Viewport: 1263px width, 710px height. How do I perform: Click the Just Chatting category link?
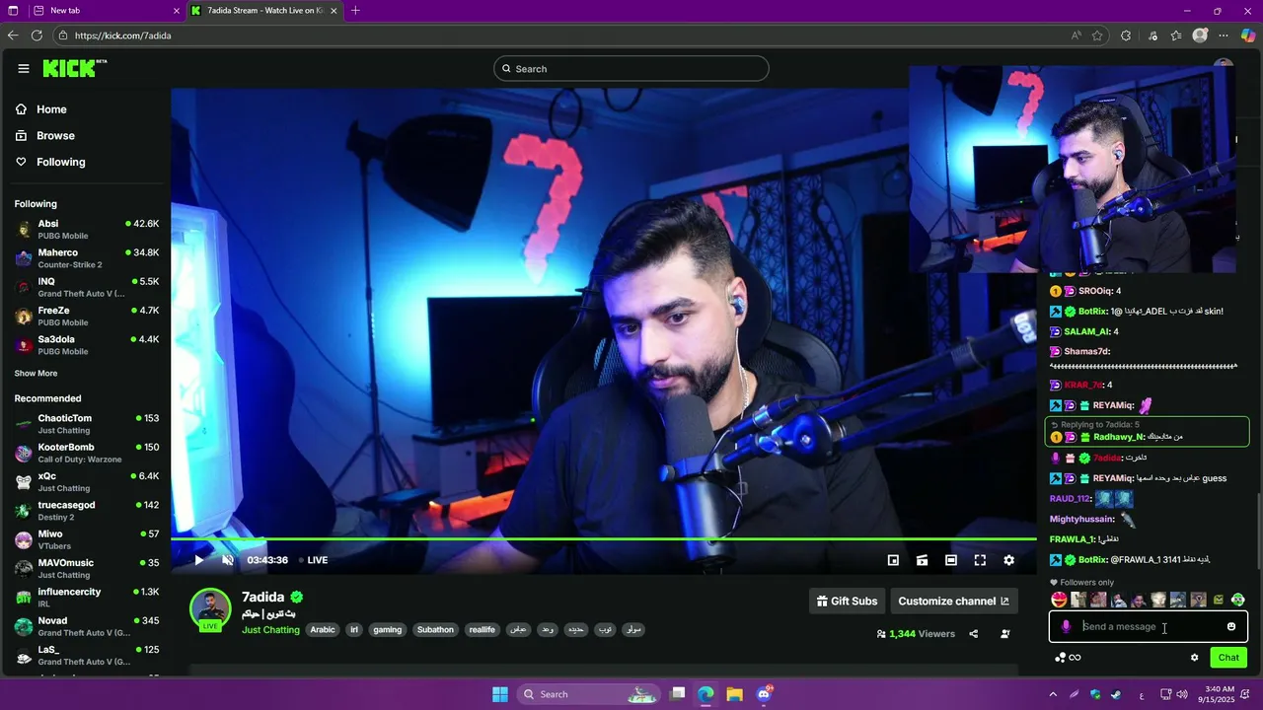tap(270, 629)
